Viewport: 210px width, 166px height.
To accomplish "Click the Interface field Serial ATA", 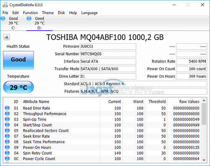I will [x=108, y=61].
